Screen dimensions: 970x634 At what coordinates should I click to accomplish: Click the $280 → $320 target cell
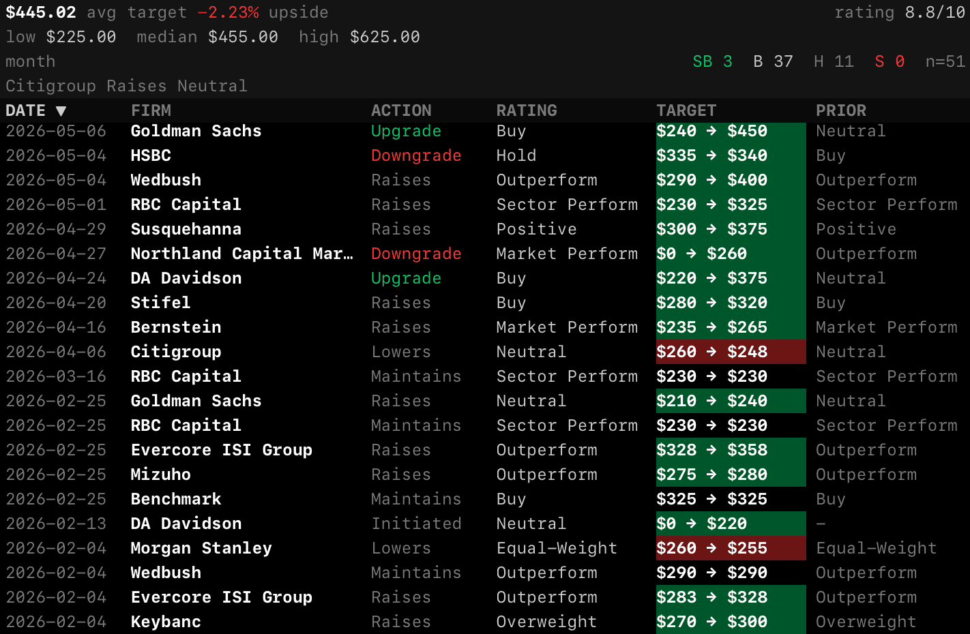point(731,303)
